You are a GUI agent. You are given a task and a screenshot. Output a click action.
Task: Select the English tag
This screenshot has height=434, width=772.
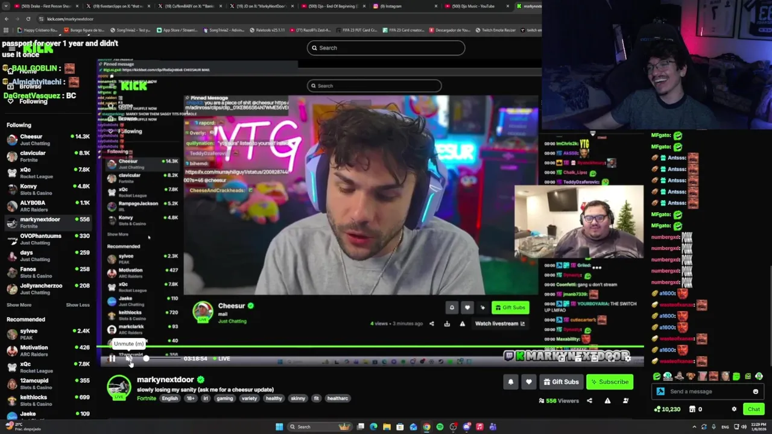pyautogui.click(x=169, y=398)
